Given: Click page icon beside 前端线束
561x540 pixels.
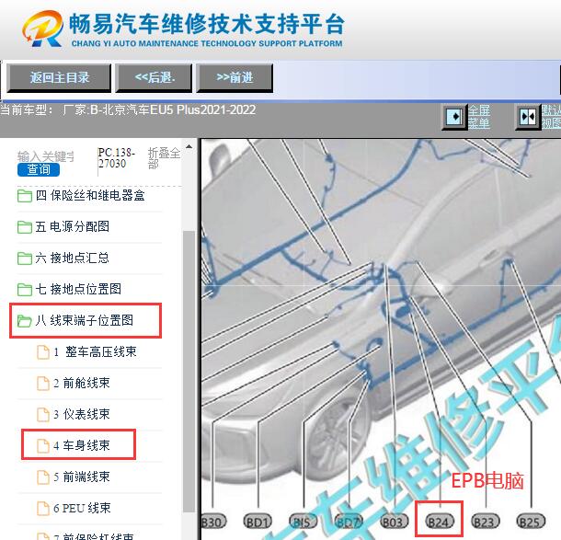Looking at the screenshot, I should [43, 477].
